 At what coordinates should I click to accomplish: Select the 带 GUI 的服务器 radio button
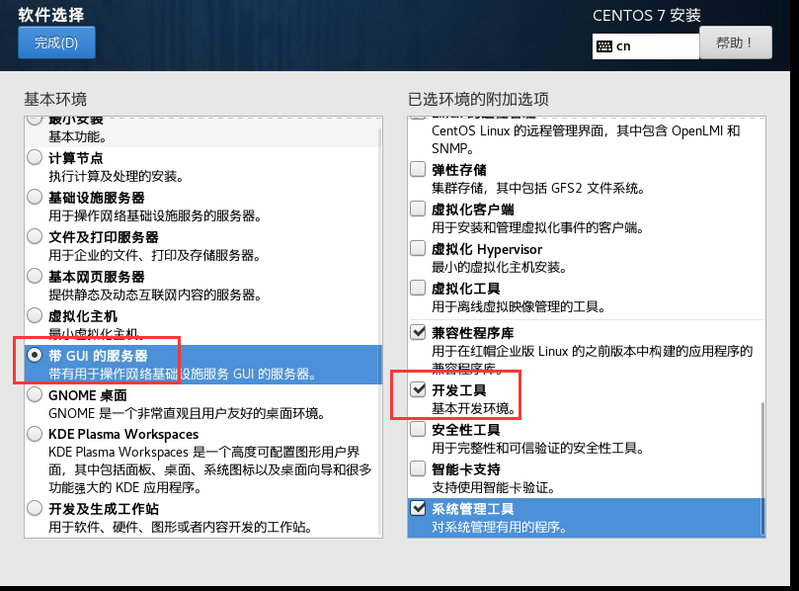[35, 355]
